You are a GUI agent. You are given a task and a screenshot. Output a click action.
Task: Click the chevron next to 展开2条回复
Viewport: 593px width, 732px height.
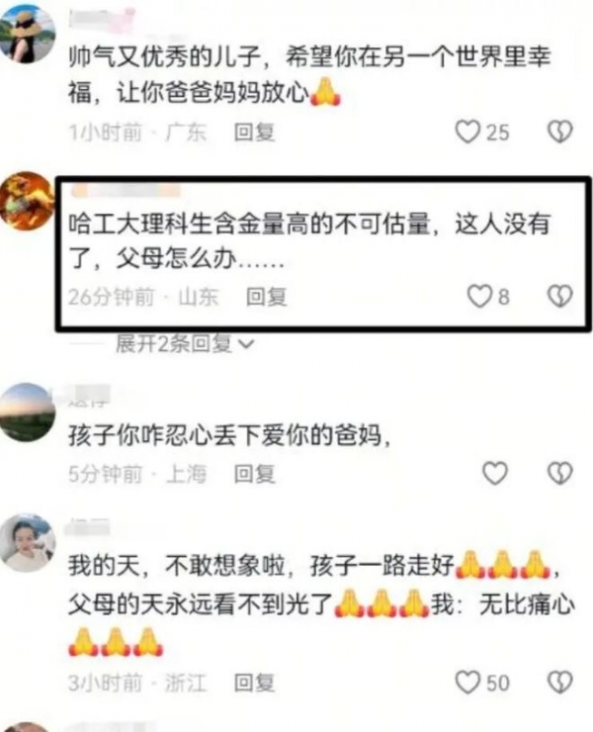click(x=246, y=345)
